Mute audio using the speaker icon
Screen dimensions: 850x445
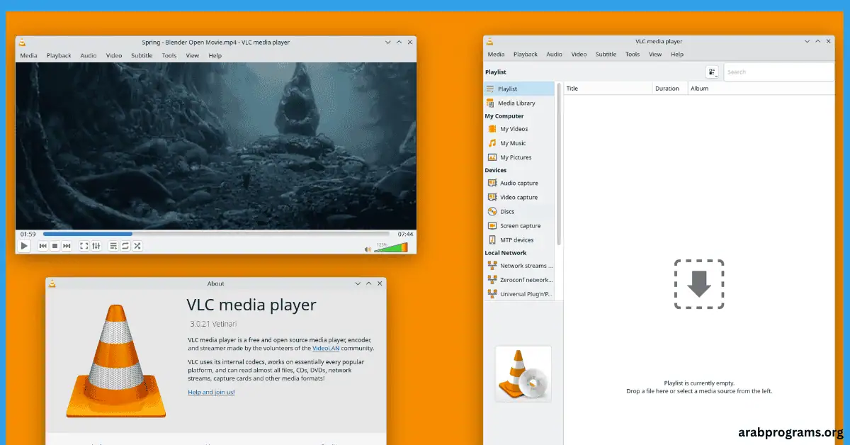[368, 249]
